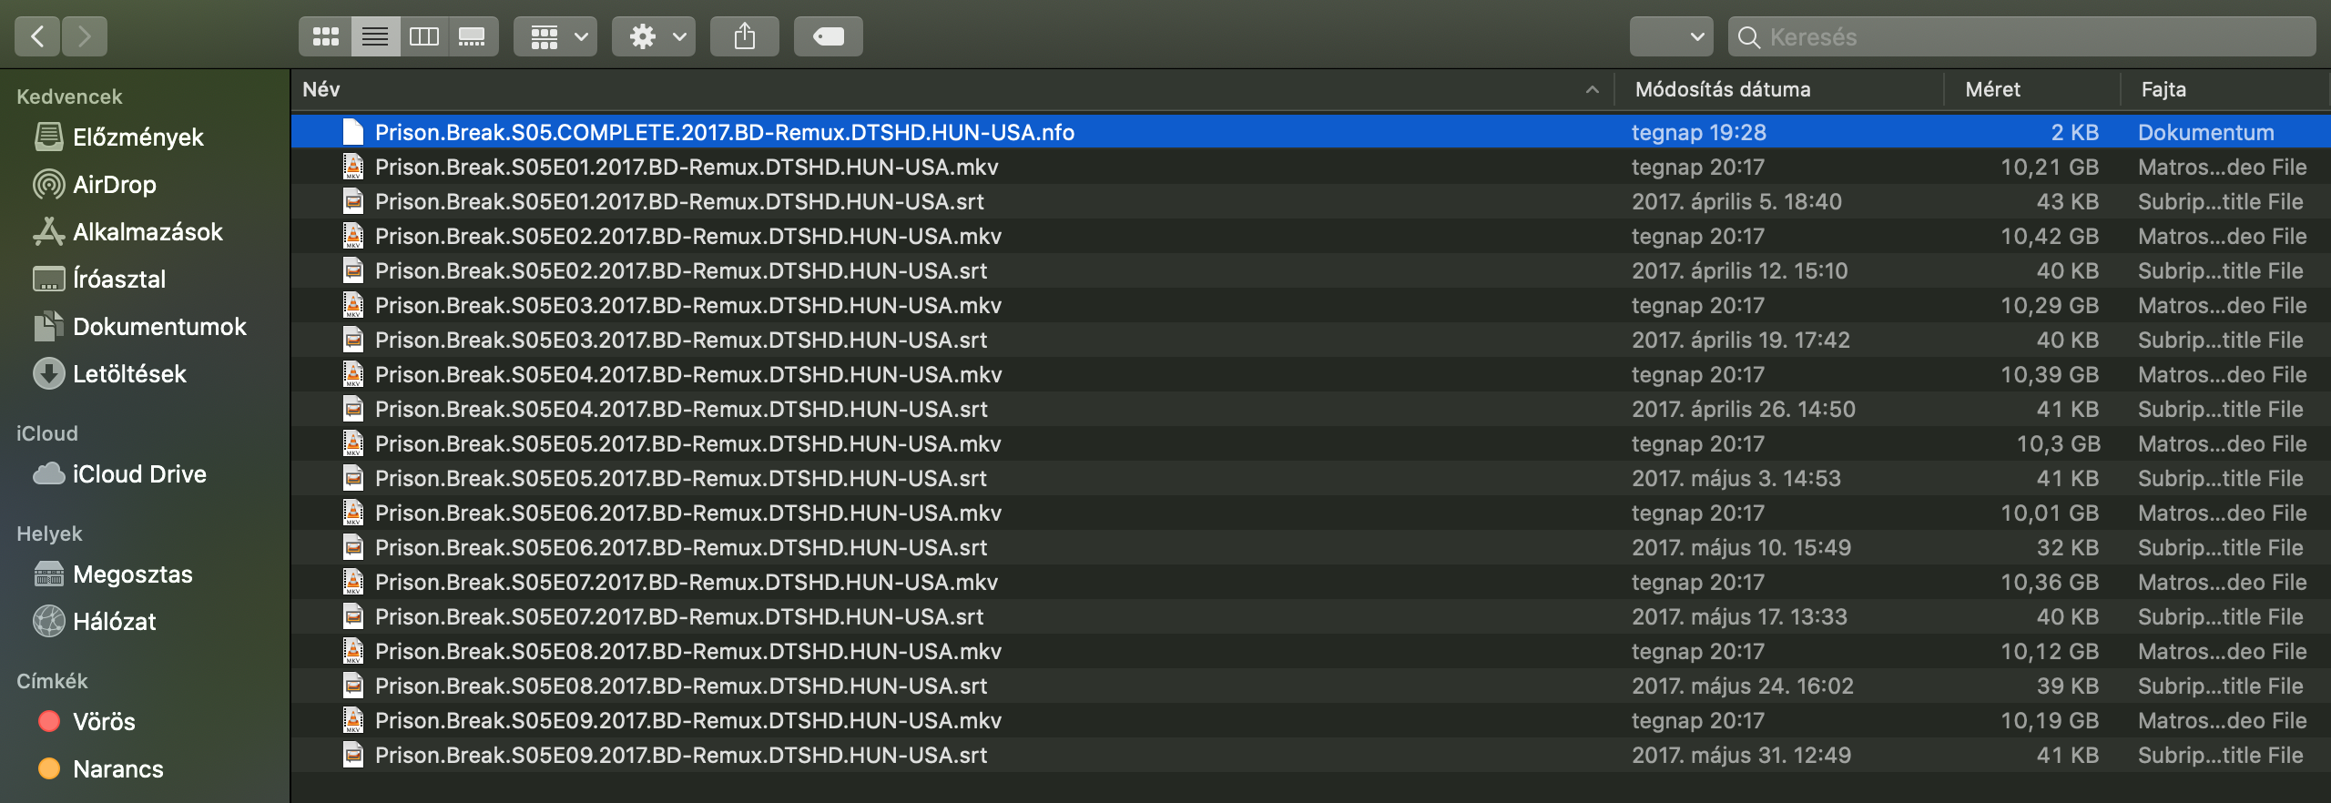This screenshot has width=2331, height=803.
Task: Click the 10,21 GB size value
Action: point(2050,167)
